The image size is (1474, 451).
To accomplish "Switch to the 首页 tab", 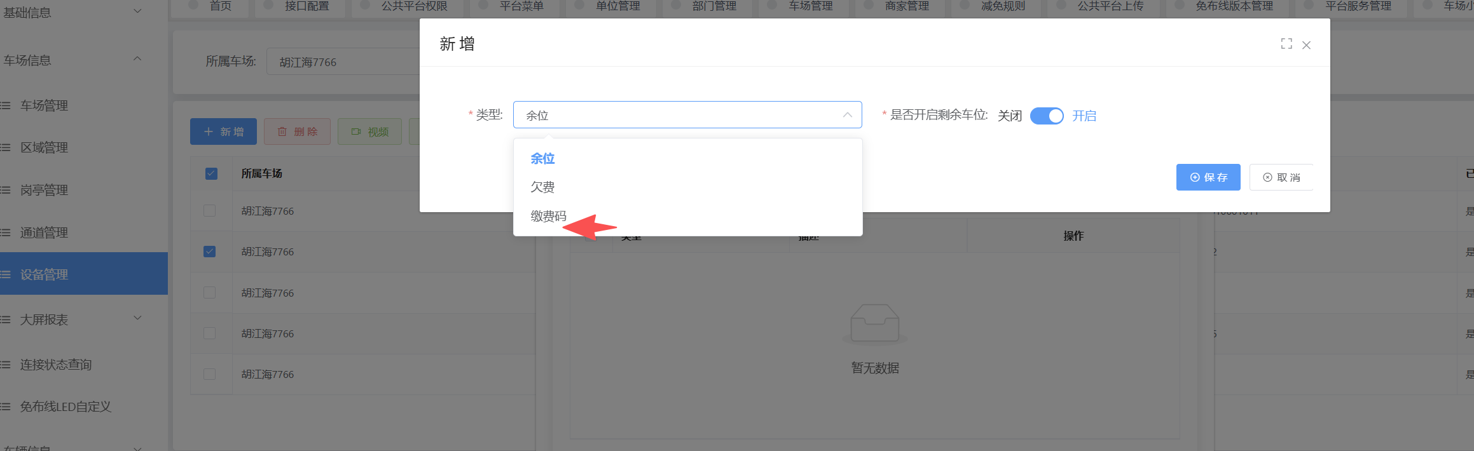I will (x=210, y=6).
